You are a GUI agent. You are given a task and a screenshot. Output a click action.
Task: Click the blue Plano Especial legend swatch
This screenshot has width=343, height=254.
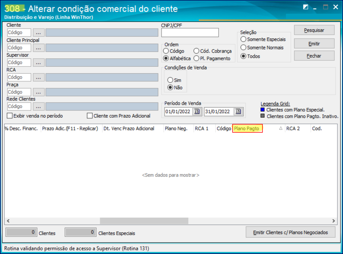click(x=263, y=110)
